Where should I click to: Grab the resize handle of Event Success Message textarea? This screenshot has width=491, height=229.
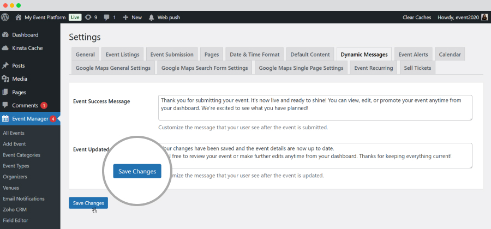click(470, 118)
